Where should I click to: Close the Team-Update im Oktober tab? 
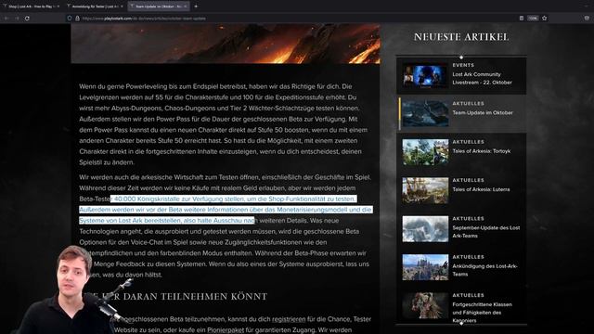pyautogui.click(x=186, y=6)
